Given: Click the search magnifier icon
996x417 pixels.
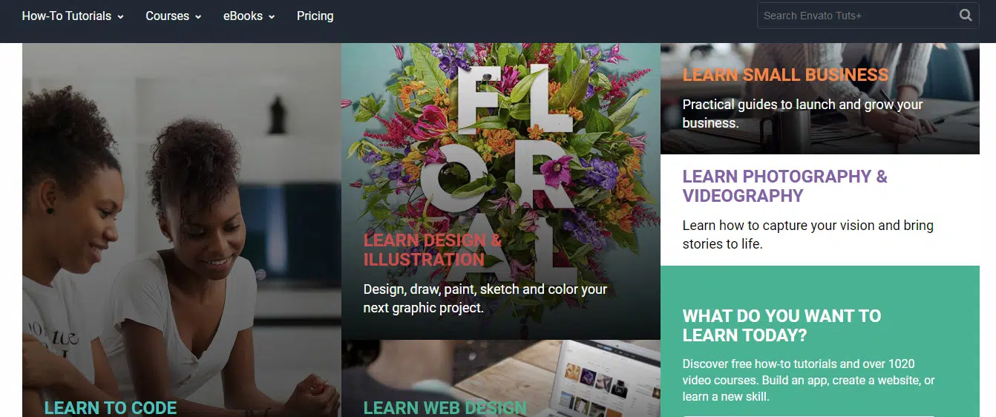Looking at the screenshot, I should 965,16.
